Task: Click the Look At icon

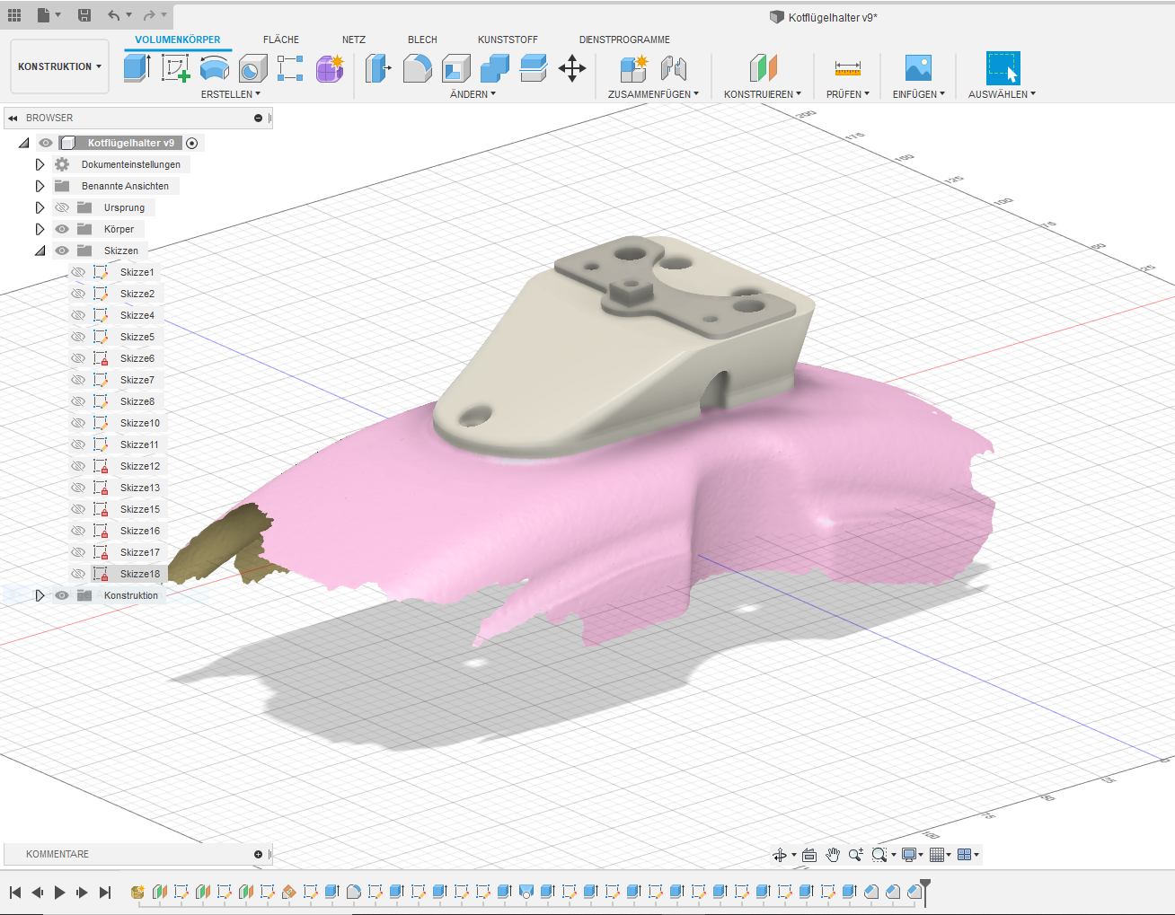Action: [x=809, y=855]
